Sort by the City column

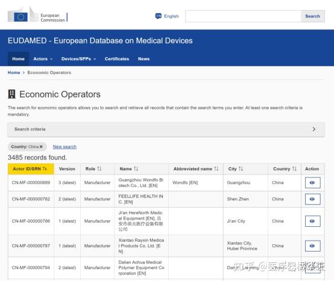pos(235,168)
